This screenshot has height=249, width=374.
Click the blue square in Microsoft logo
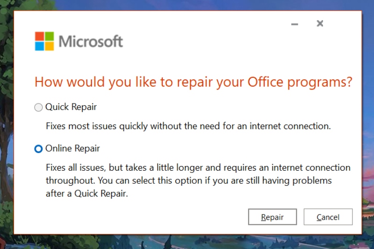pos(40,46)
